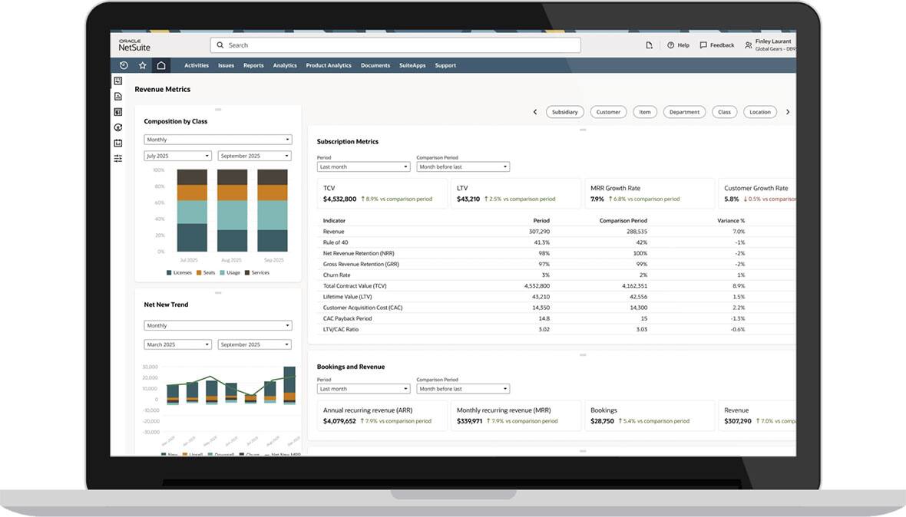Open the Product Analytics menu
The height and width of the screenshot is (517, 906).
[x=329, y=65]
